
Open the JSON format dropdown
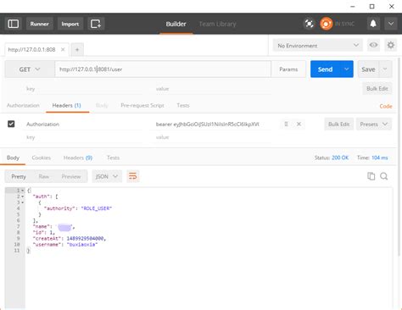[x=107, y=176]
